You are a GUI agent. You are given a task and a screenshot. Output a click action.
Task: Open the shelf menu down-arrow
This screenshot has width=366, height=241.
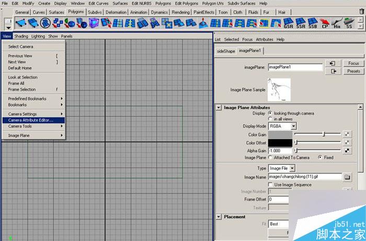tap(8, 28)
